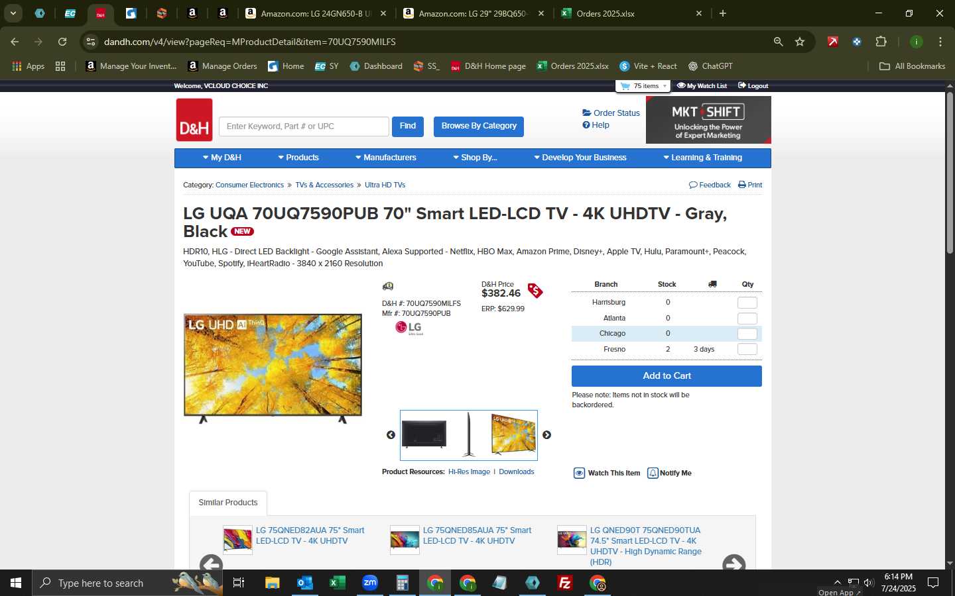Open File Explorer from taskbar
955x596 pixels.
point(272,583)
